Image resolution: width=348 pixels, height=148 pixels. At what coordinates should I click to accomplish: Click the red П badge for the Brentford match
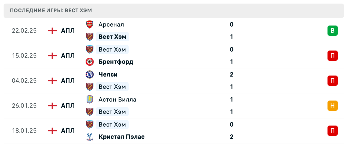tap(333, 56)
